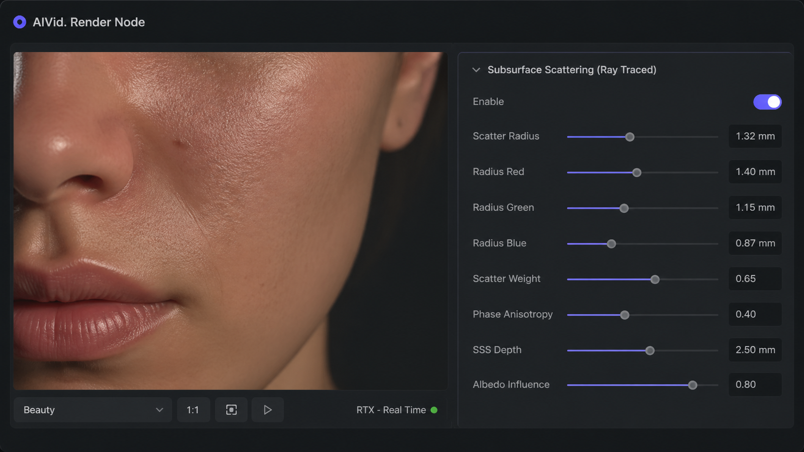Click the Radius Blue slider handle
This screenshot has height=452, width=804.
click(x=611, y=244)
